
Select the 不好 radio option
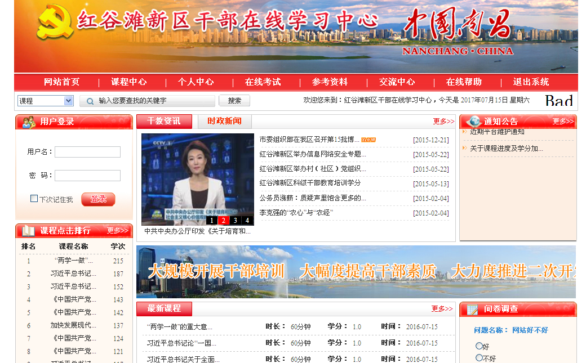tap(479, 357)
